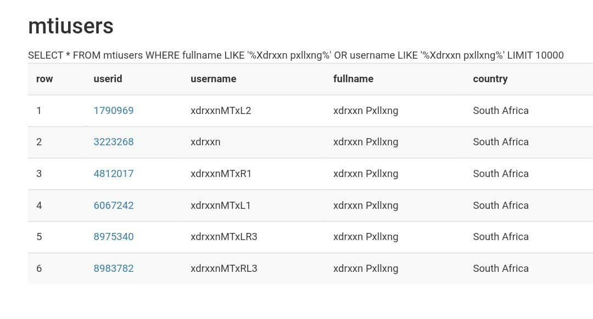Click the fullname cell in row 1
Screen dimensions: 593x319
click(x=365, y=111)
